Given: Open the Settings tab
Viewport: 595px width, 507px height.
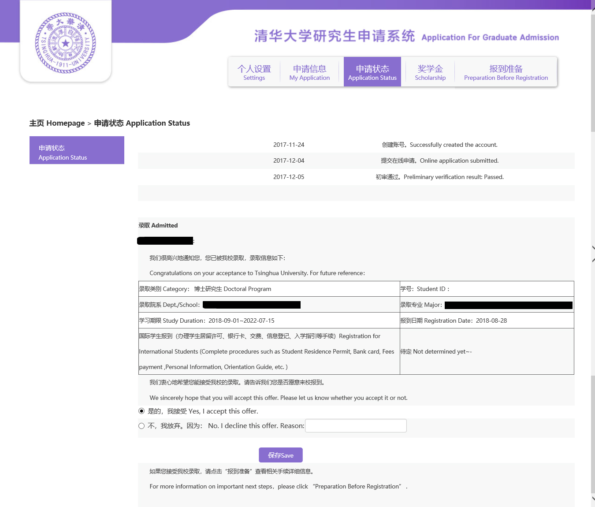Looking at the screenshot, I should 254,72.
